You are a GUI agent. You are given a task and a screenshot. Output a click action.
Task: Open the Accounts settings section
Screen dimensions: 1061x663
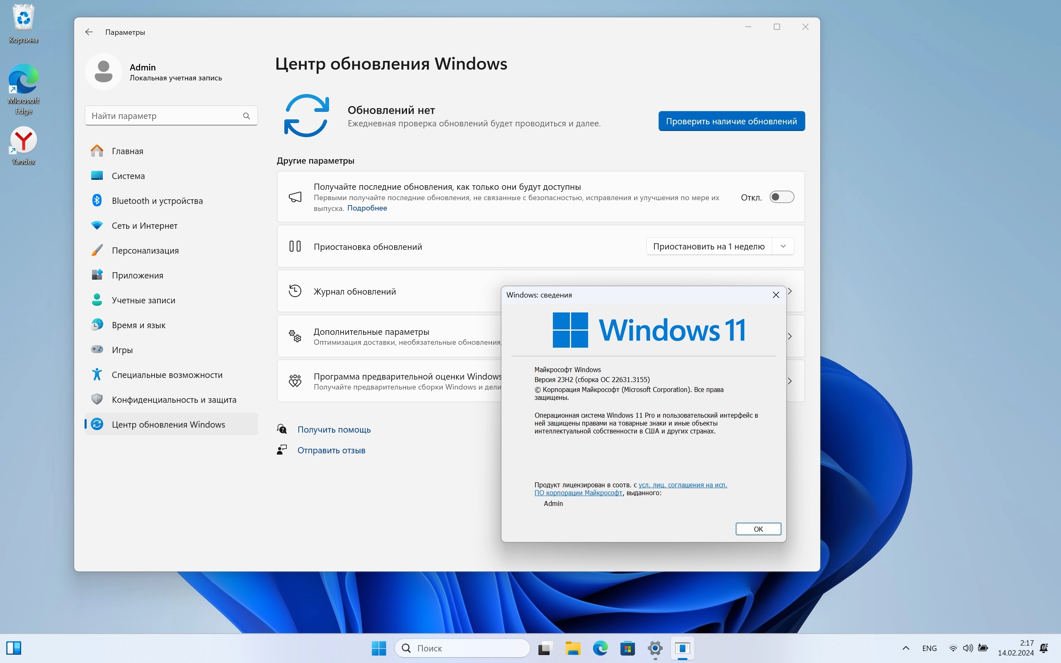point(143,300)
